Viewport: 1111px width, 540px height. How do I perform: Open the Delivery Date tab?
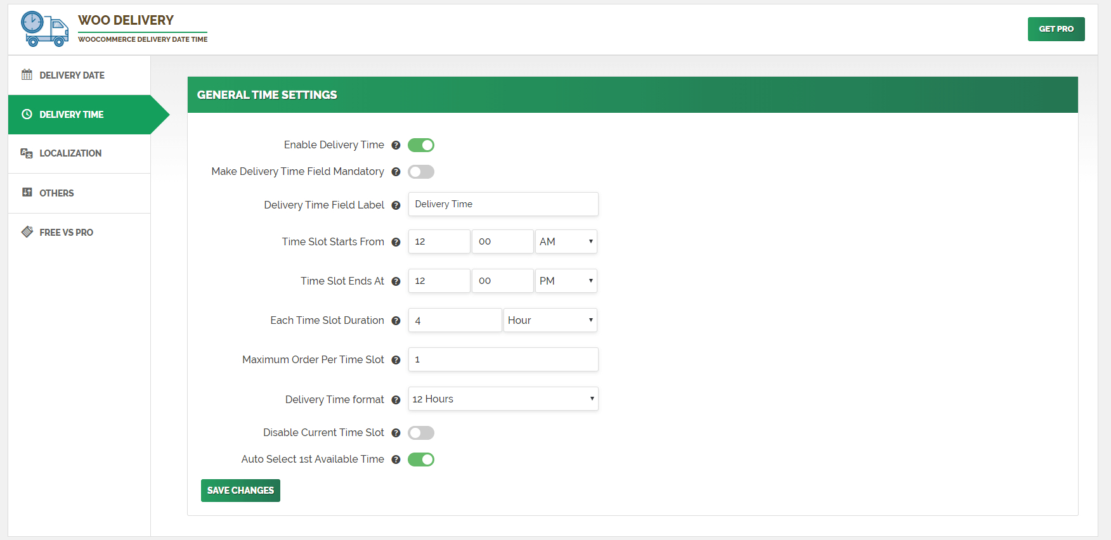click(x=79, y=75)
